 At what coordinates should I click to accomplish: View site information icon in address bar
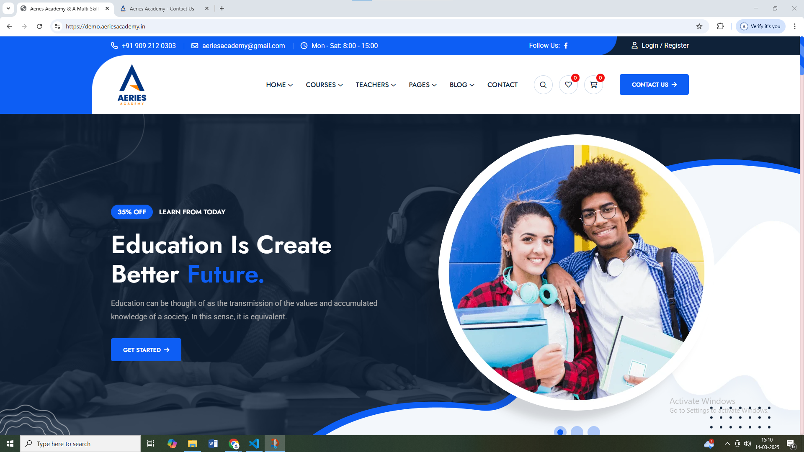tap(57, 26)
